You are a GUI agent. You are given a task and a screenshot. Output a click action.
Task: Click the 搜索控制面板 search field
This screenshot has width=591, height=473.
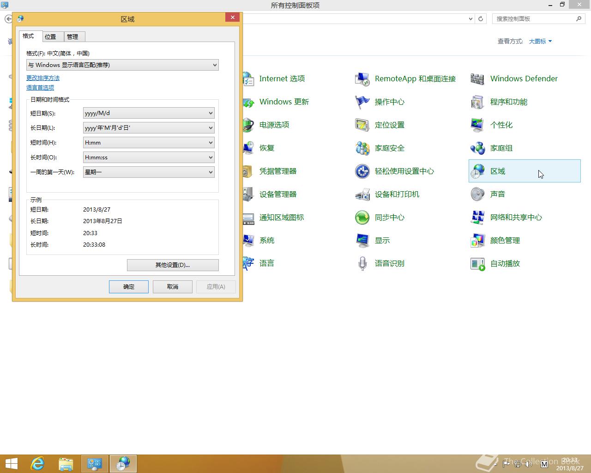[x=533, y=19]
